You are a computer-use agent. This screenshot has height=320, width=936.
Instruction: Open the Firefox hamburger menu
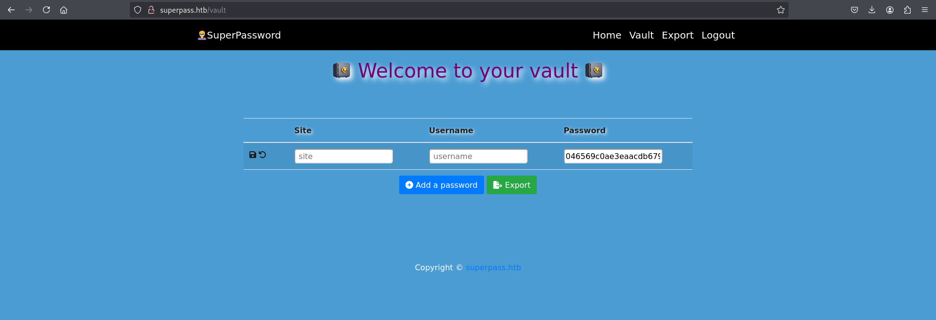(925, 10)
